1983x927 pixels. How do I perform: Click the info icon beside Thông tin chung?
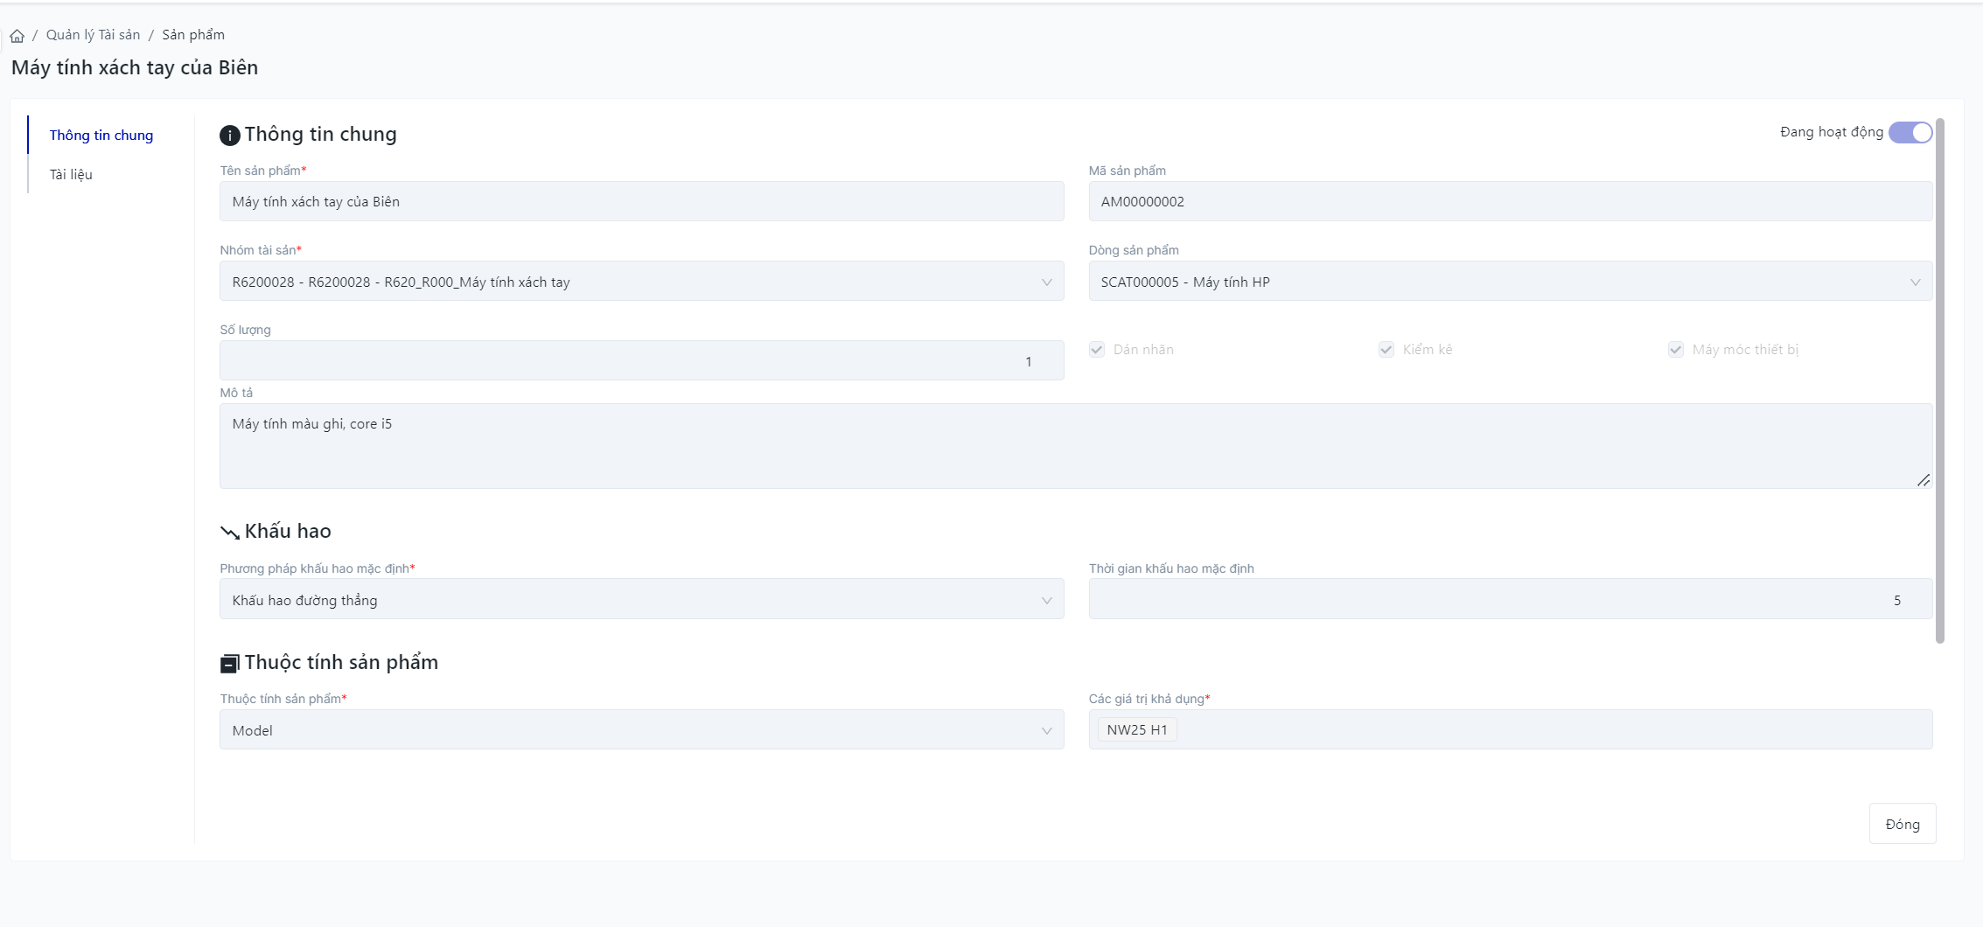click(x=229, y=136)
